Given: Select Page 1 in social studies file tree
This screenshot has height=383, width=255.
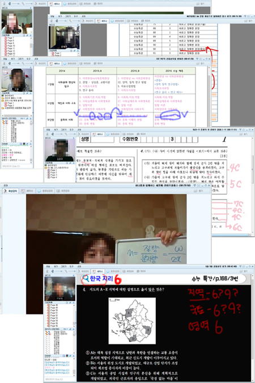Looking at the screenshot, I should click(x=9, y=103).
